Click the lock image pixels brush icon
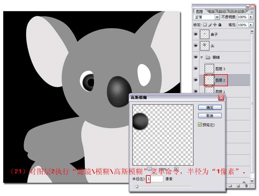The width and height of the screenshot is (259, 196). (210, 25)
